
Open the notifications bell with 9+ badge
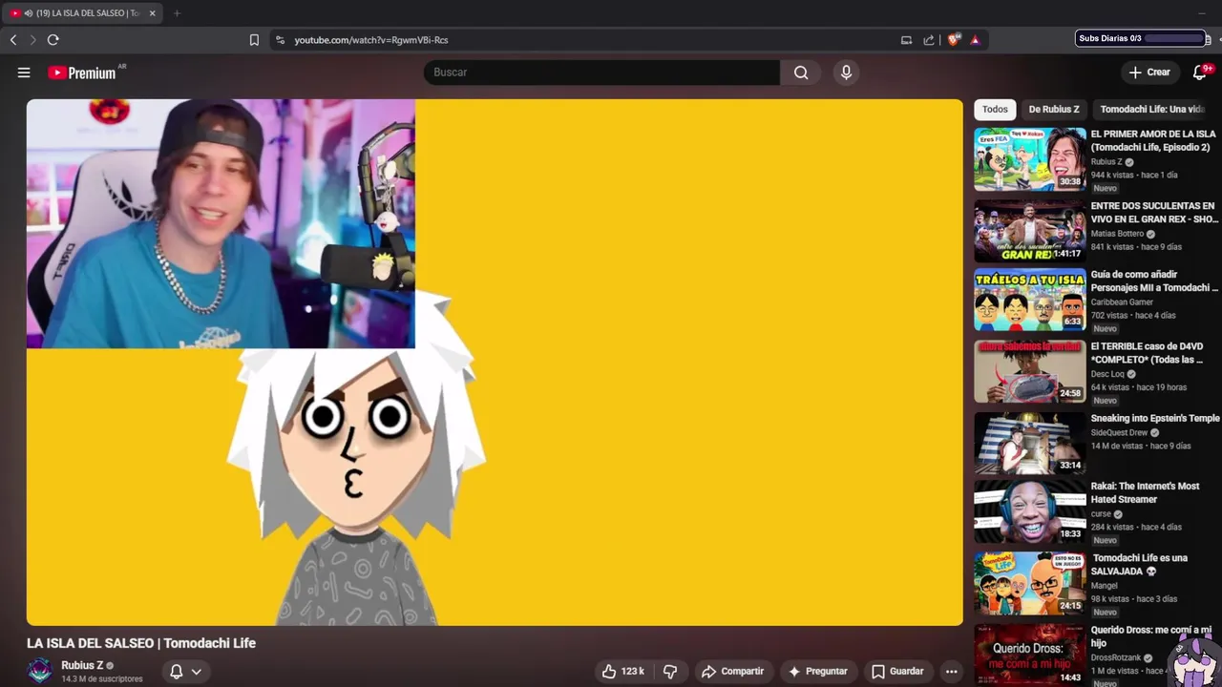[x=1201, y=73]
